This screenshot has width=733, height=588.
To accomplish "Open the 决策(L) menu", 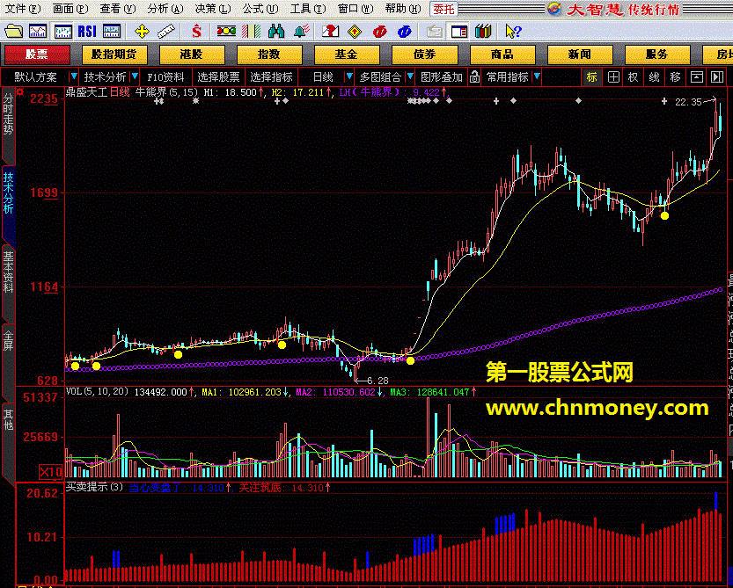I will [x=213, y=9].
